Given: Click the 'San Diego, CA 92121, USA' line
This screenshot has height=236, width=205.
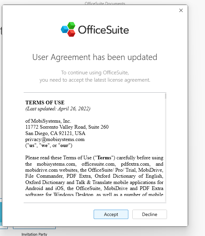Looking at the screenshot, I should (55, 133).
